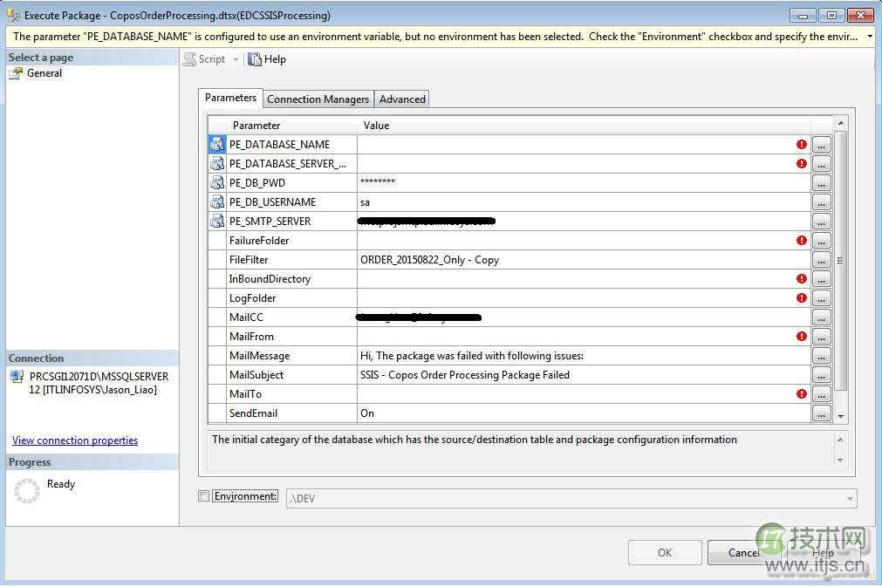Click the error indicator on the FailureFolder row
Image resolution: width=882 pixels, height=587 pixels.
point(801,240)
